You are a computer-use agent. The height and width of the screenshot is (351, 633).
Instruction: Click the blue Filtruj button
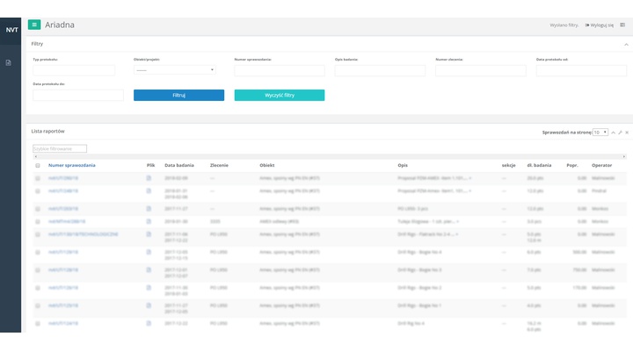coord(178,95)
